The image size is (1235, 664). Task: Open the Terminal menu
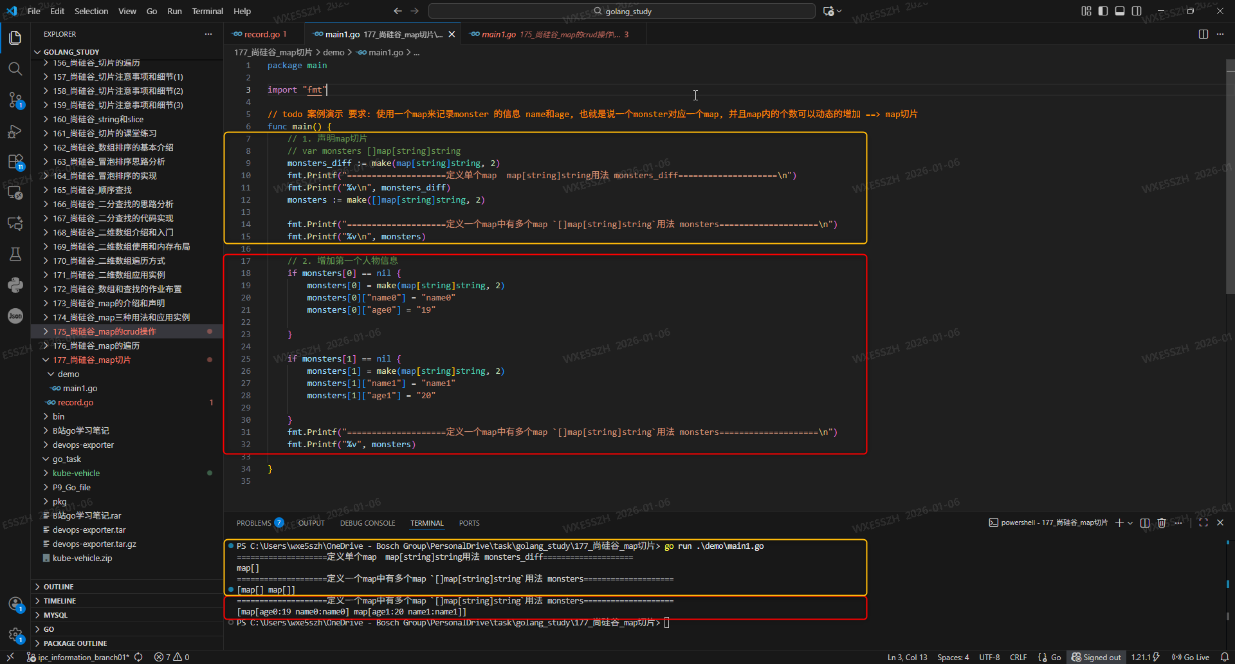coord(207,11)
